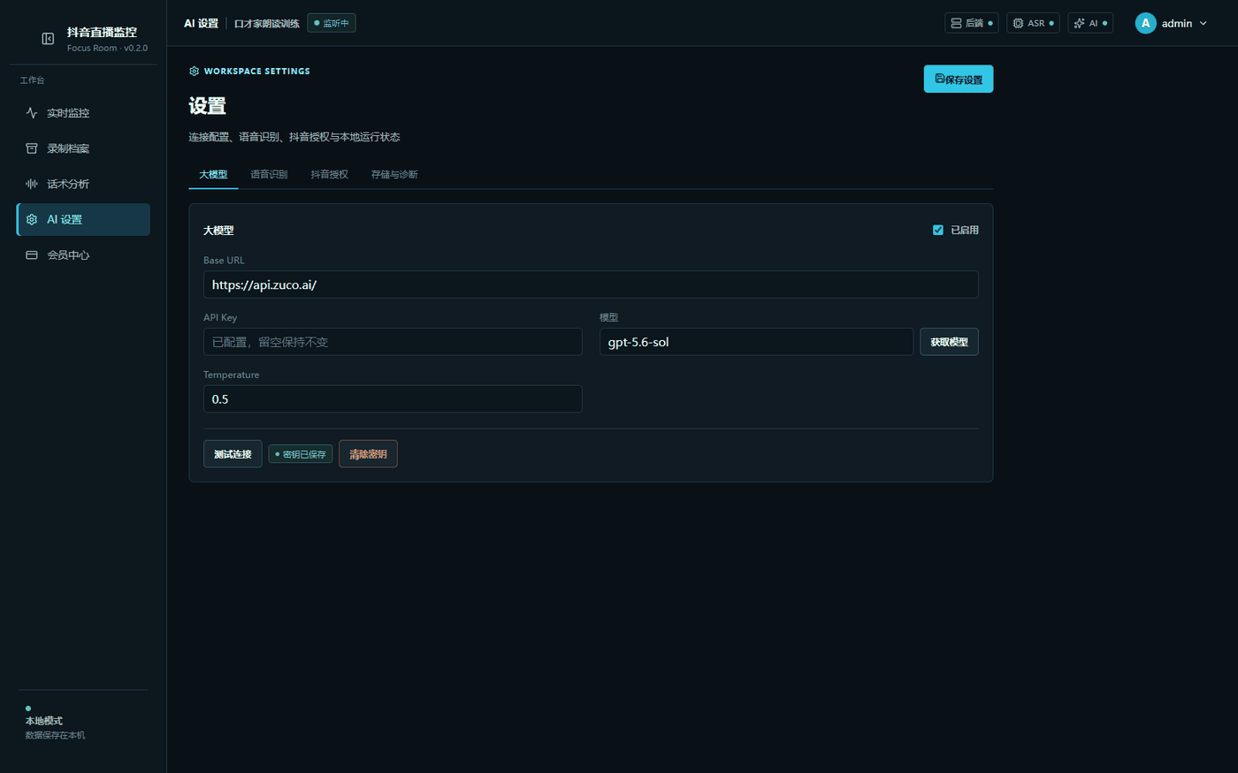Click the admin avatar circle

[x=1145, y=23]
